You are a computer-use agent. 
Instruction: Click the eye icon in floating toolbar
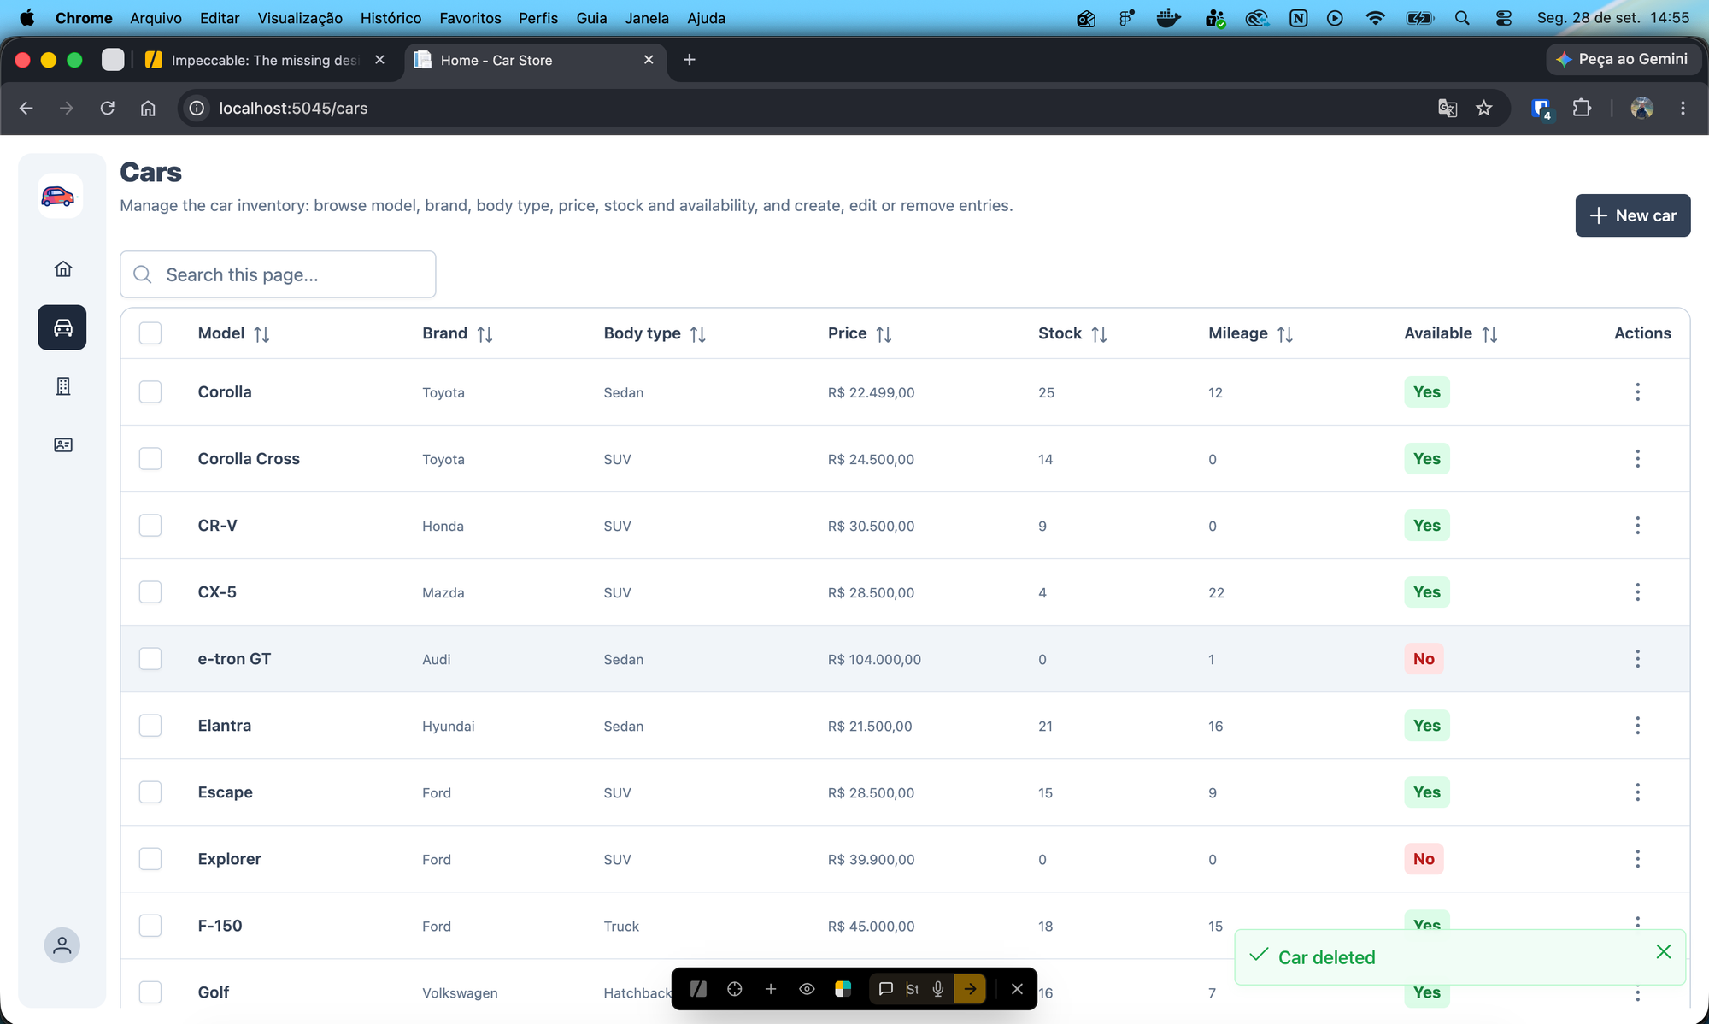point(807,989)
